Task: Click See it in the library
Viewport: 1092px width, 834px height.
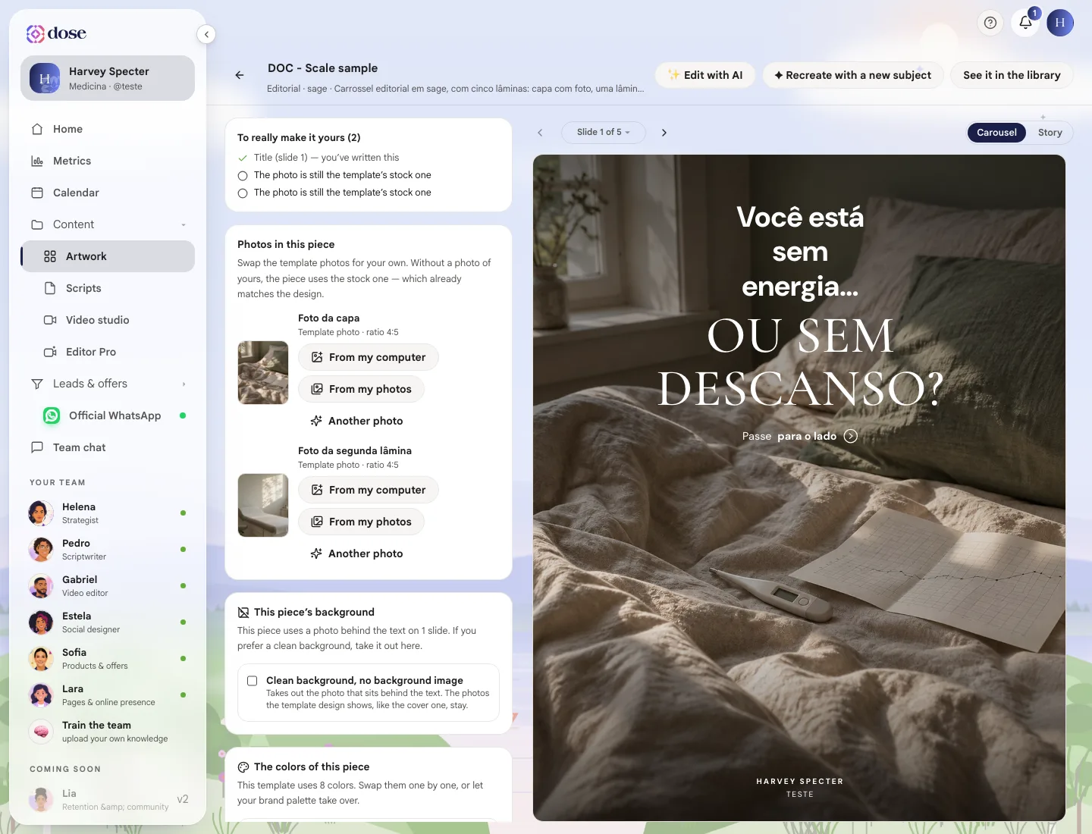Action: [x=1012, y=75]
